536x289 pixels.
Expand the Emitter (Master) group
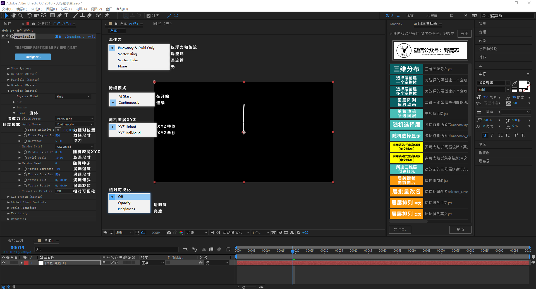[x=8, y=74]
